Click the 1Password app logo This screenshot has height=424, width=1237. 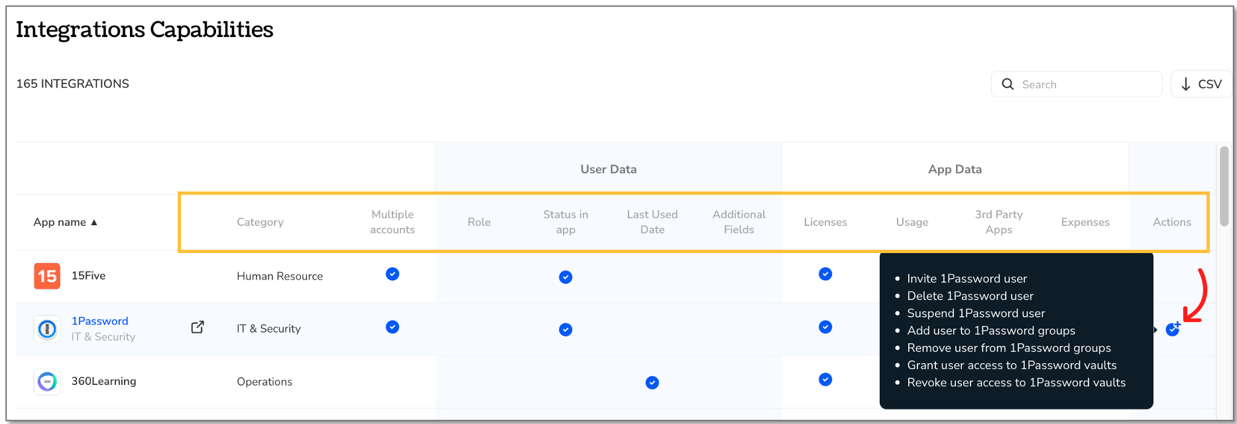[47, 329]
